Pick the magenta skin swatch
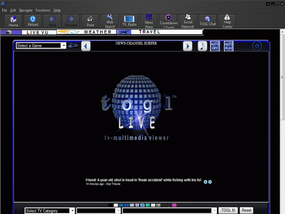 coord(174,205)
